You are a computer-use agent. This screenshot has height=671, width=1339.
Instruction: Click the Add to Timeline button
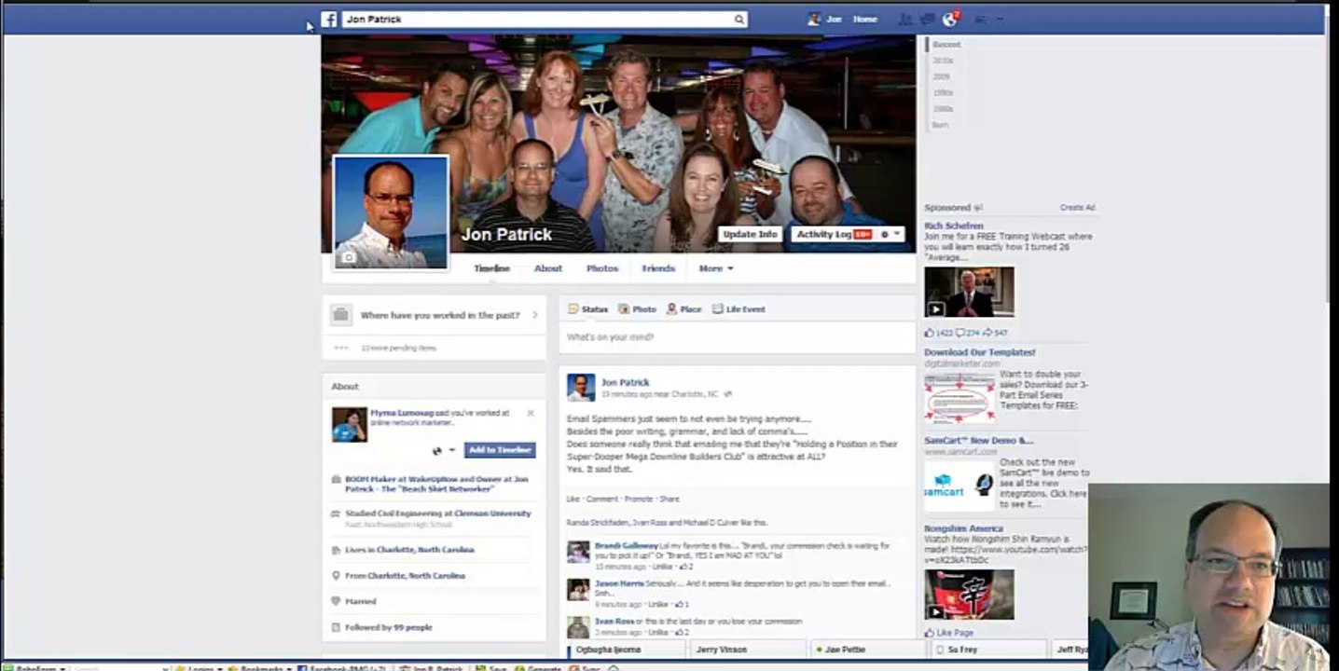pyautogui.click(x=500, y=450)
